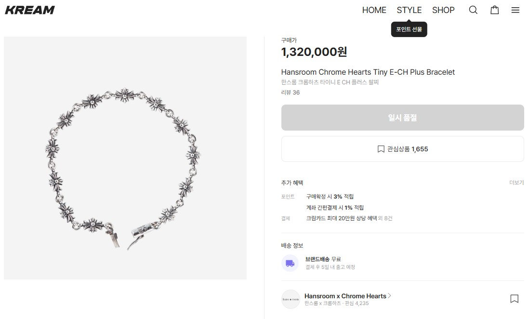Image resolution: width=529 pixels, height=319 pixels.
Task: Open 리뷰 36 reviews link
Action: pos(291,93)
